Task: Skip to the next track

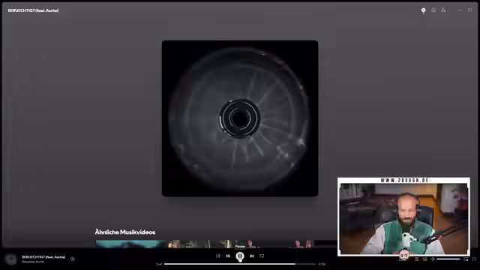Action: point(252,256)
